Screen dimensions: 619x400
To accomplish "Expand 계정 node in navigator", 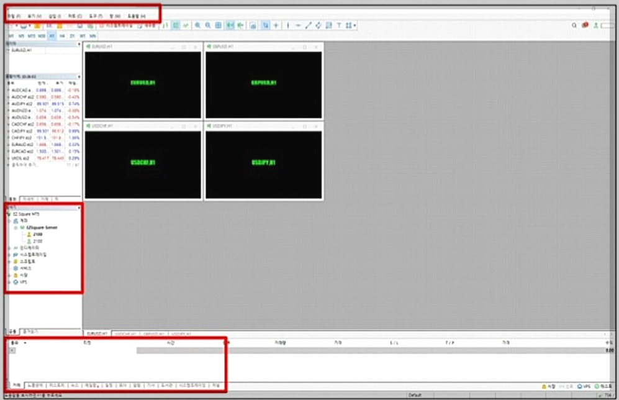I will (10, 220).
